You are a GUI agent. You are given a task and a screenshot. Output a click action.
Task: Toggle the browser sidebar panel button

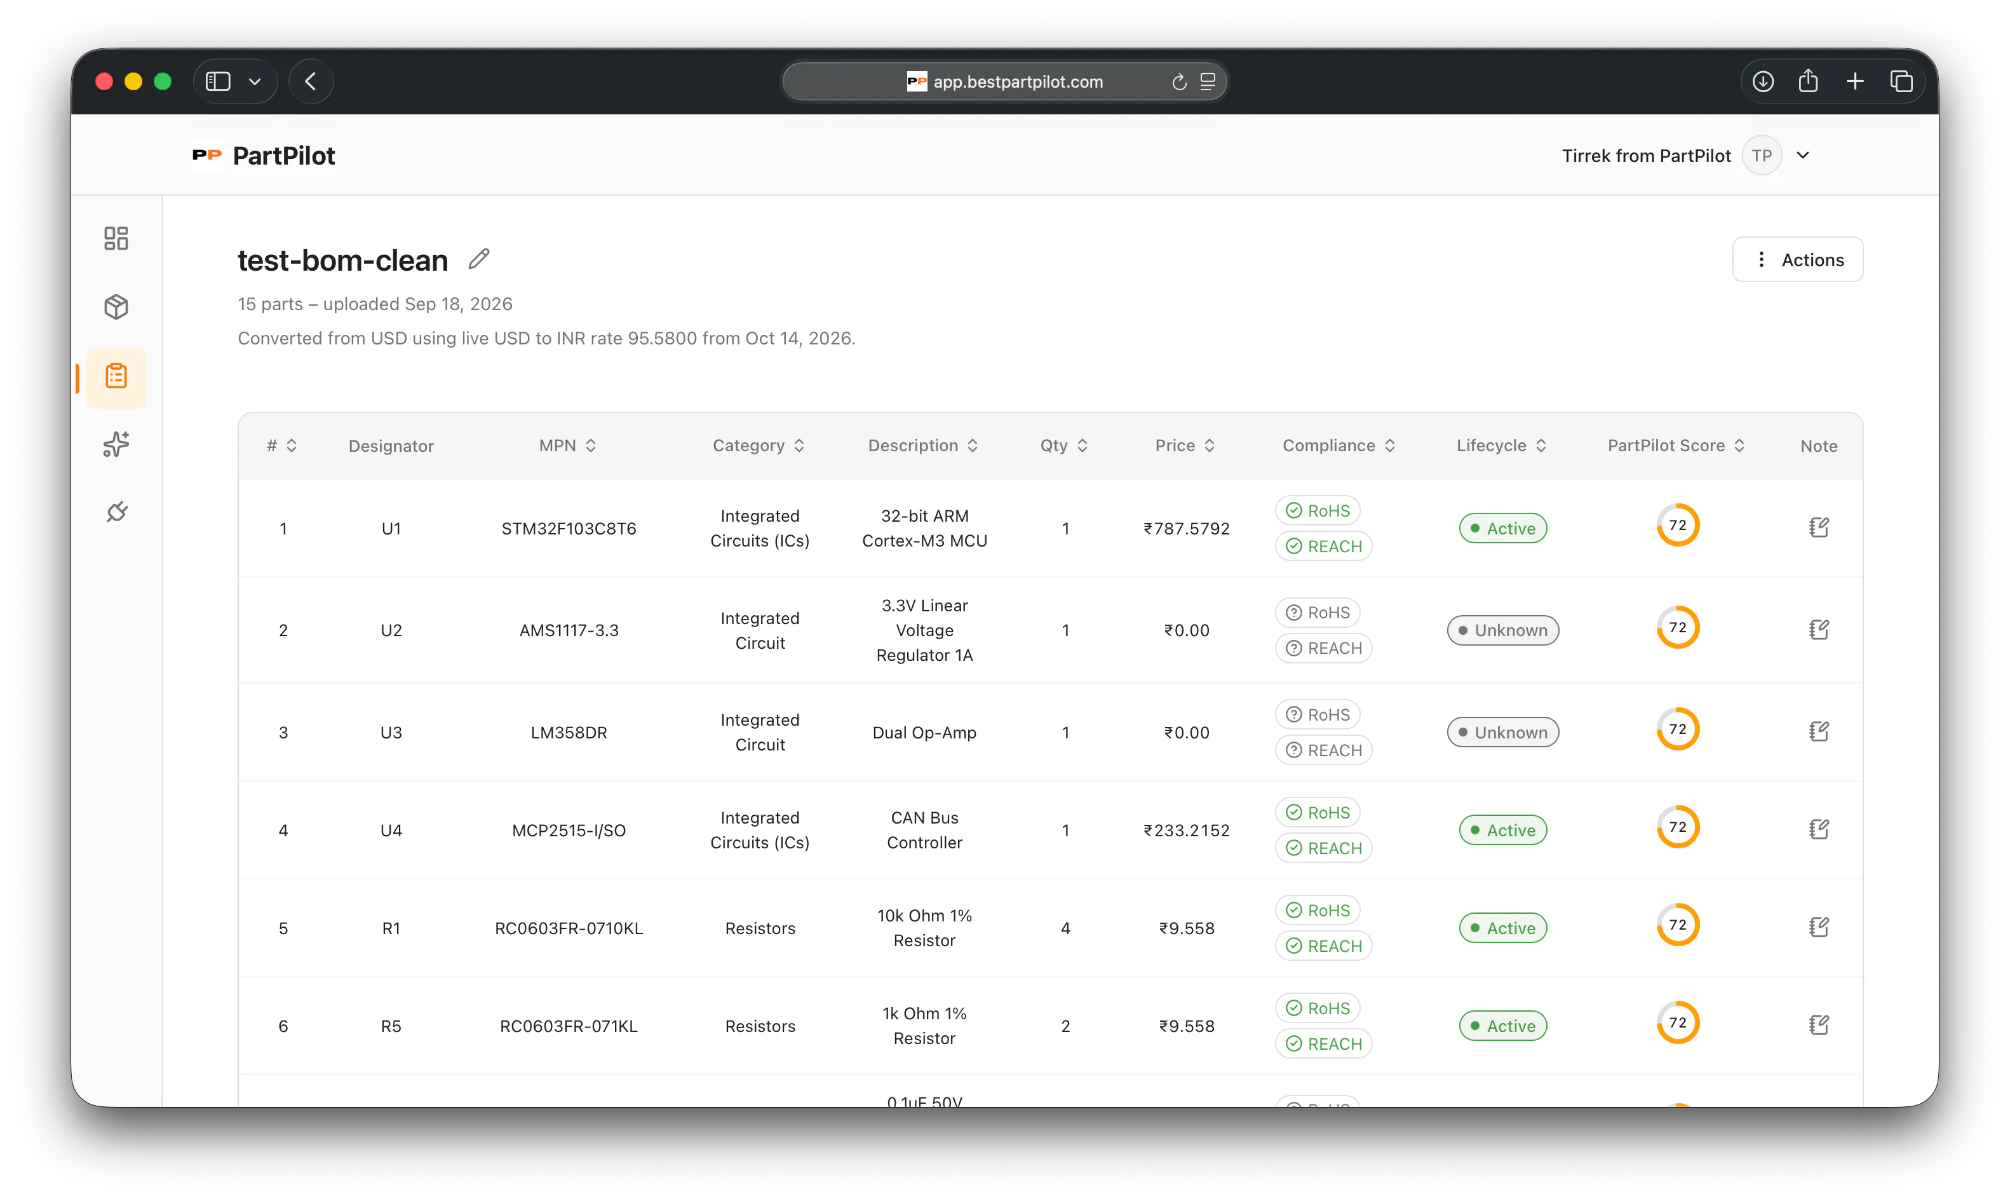219,82
